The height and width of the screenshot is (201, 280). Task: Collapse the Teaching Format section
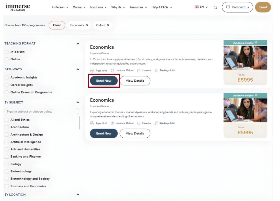coord(78,43)
